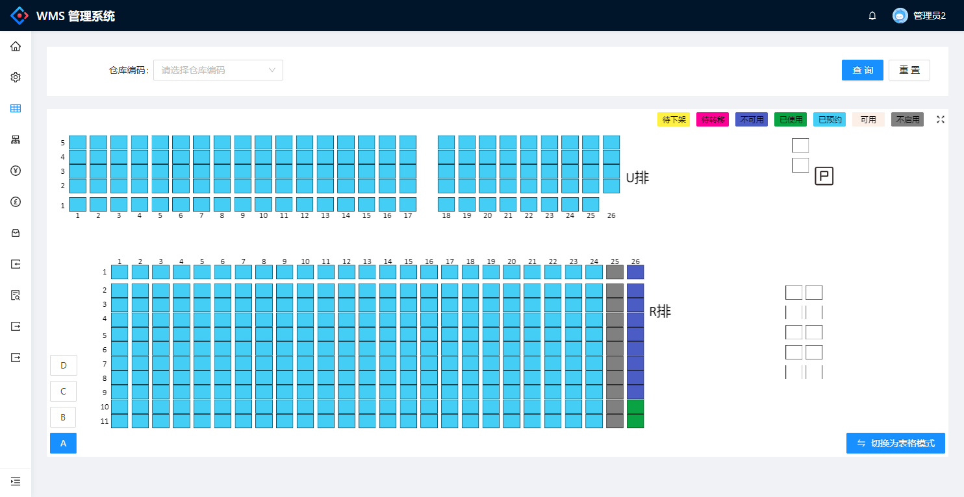Screen dimensions: 964x497
Task: Click the 重置 reset button
Action: coord(909,70)
